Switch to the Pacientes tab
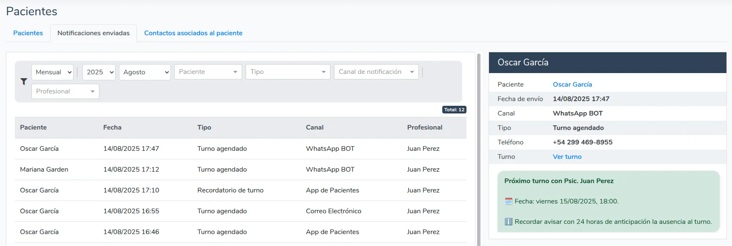 28,33
